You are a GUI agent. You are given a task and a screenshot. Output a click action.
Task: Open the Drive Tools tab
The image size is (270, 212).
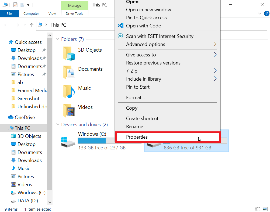(74, 13)
